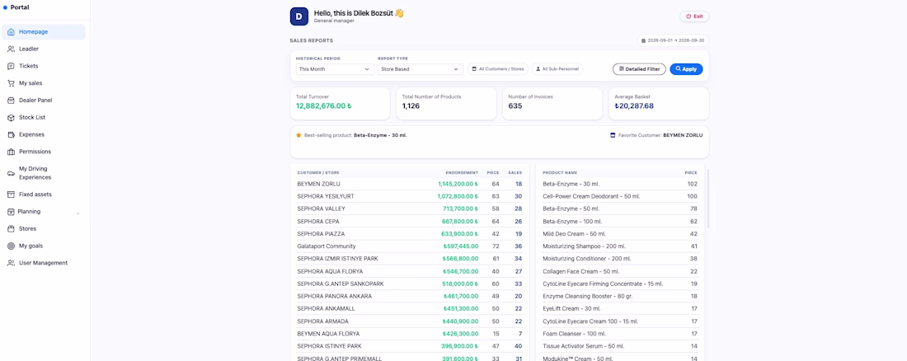Click SEPHORA G.ANTEP SANKOPARK row
907x361 pixels.
(x=410, y=284)
